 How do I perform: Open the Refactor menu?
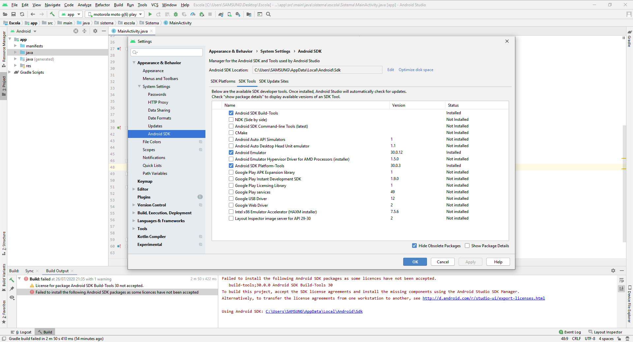102,5
